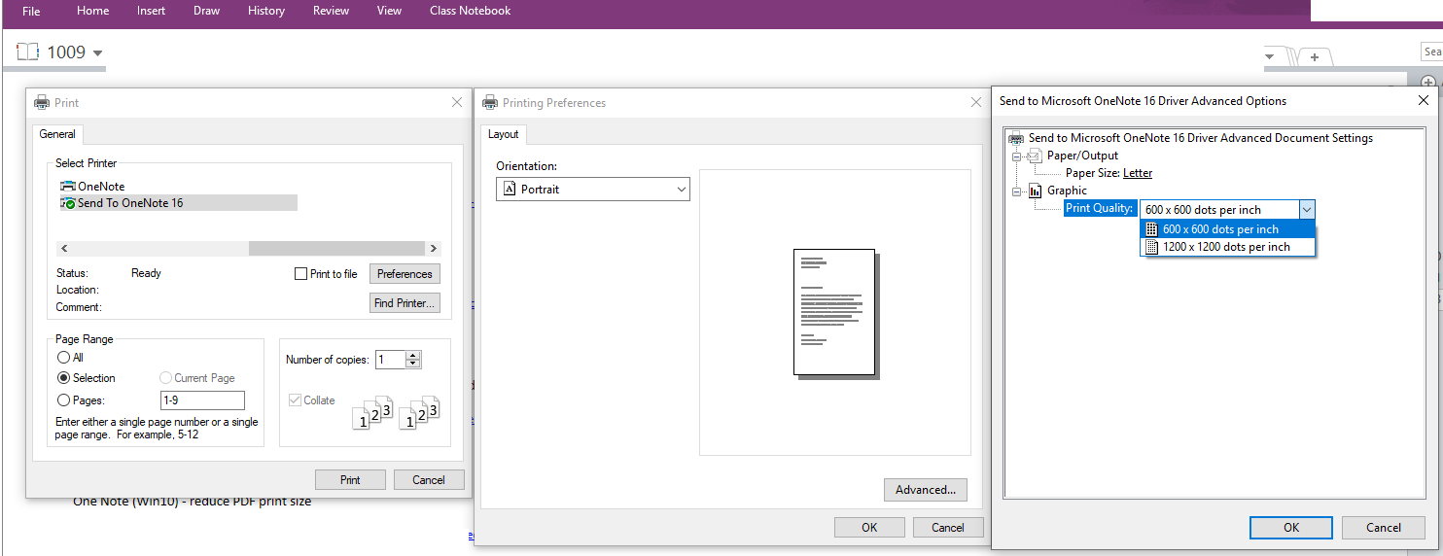Select the Layout tab in Printing Preferences
This screenshot has width=1443, height=556.
pos(504,134)
